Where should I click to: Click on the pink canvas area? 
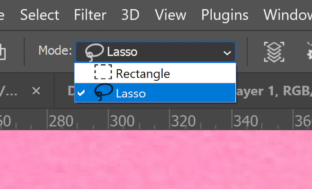click(156, 160)
